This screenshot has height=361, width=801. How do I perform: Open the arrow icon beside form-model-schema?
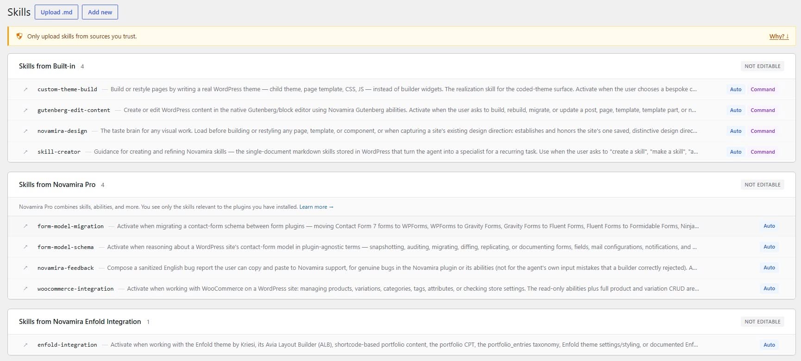(25, 247)
